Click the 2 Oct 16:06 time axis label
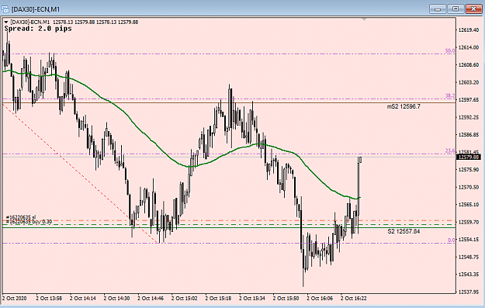The width and height of the screenshot is (485, 308). (x=320, y=299)
